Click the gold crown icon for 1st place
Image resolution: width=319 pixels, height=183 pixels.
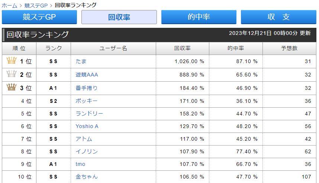pyautogui.click(x=12, y=61)
